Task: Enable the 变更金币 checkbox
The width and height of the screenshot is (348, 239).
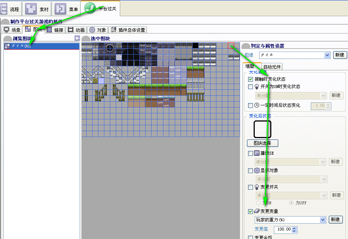Action: tap(250, 237)
